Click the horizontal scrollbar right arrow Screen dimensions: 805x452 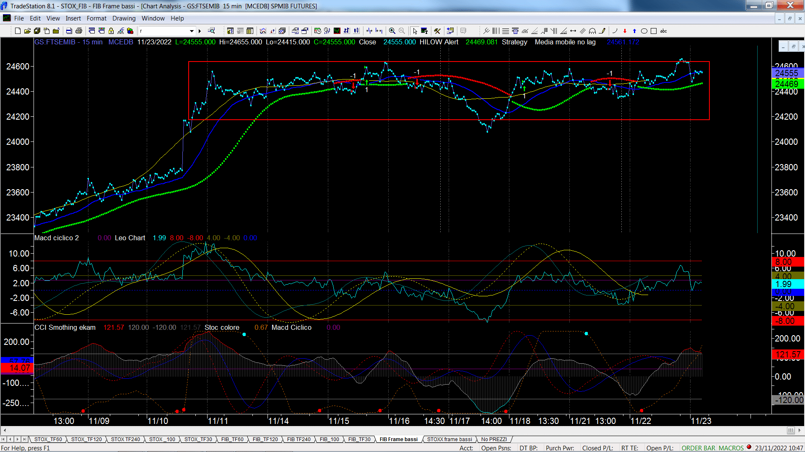[x=800, y=430]
